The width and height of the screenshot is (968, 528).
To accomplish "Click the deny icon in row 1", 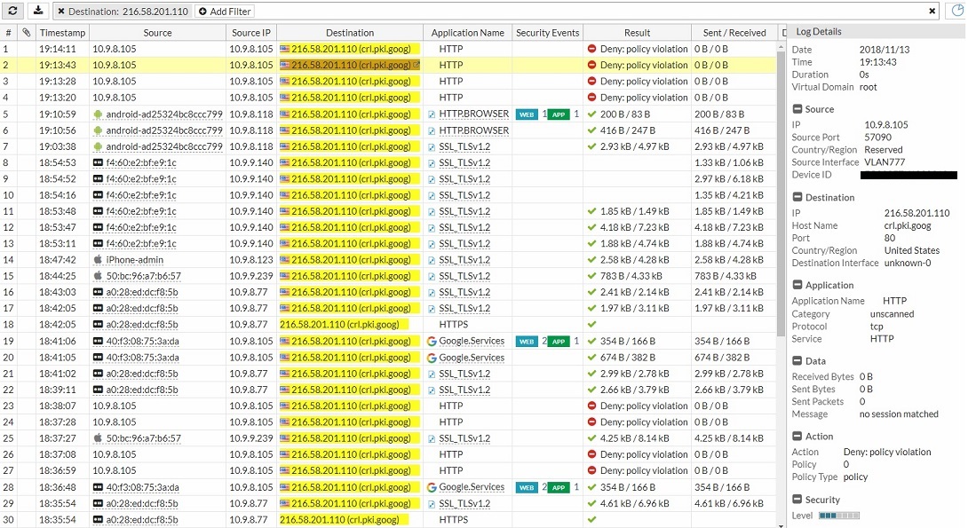I will (x=591, y=49).
